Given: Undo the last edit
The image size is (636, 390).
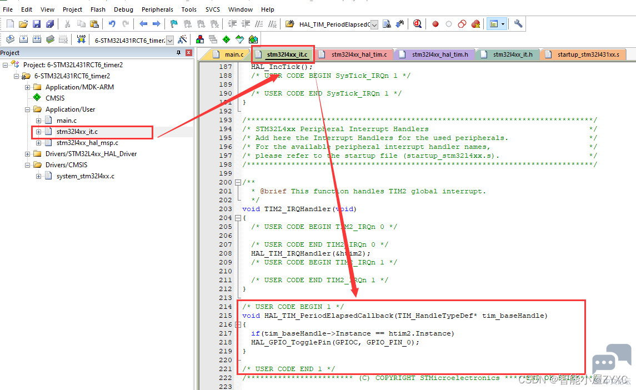Looking at the screenshot, I should tap(112, 24).
